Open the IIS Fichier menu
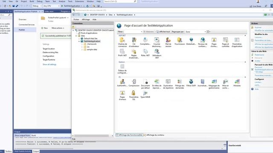Viewport: 273px width, 153px height. pyautogui.click(x=76, y=20)
